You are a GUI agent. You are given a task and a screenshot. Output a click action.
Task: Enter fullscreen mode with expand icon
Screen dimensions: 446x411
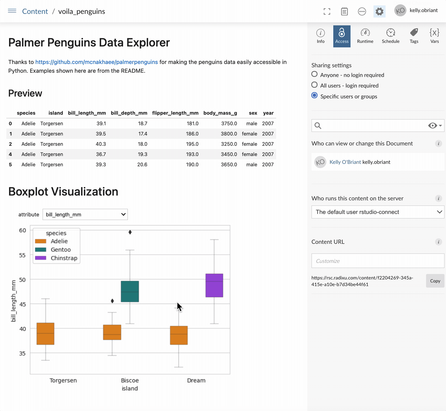[x=327, y=11]
